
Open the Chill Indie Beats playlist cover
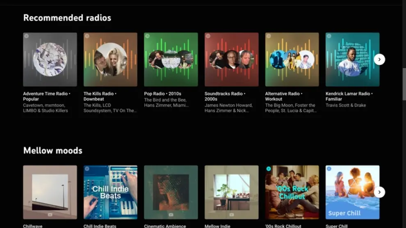click(110, 192)
